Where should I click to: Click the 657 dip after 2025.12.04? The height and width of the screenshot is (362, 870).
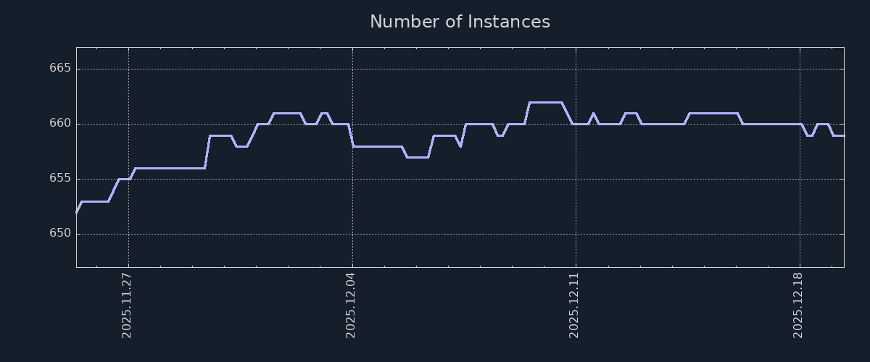pyautogui.click(x=417, y=157)
